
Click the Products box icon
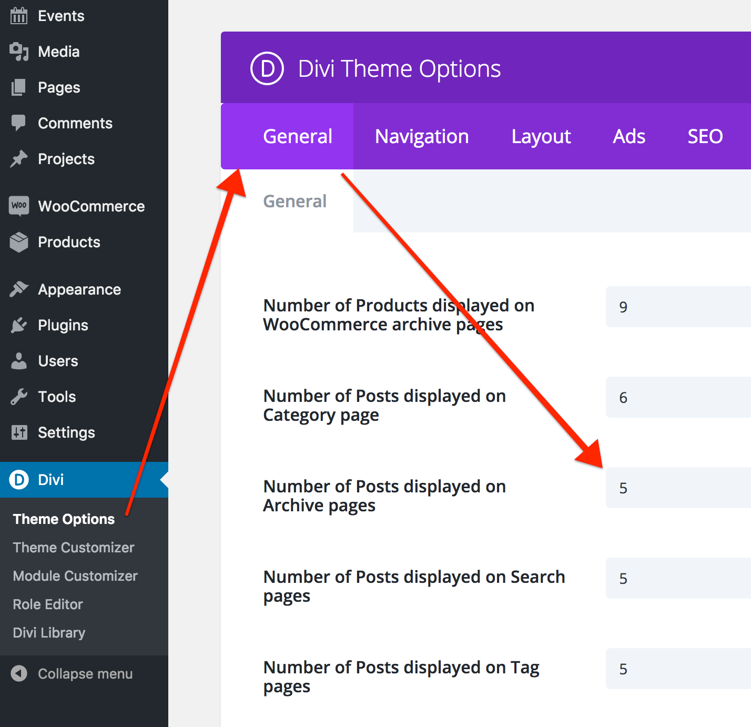19,242
